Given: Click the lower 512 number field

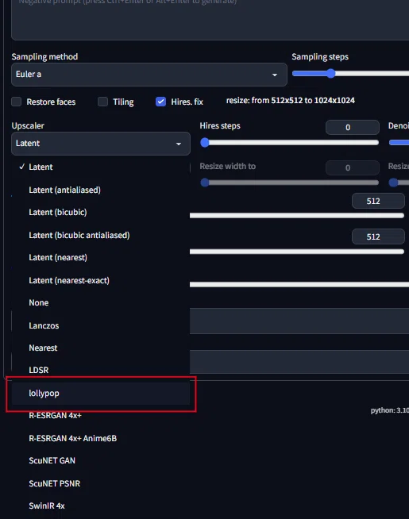Looking at the screenshot, I should pyautogui.click(x=378, y=237).
